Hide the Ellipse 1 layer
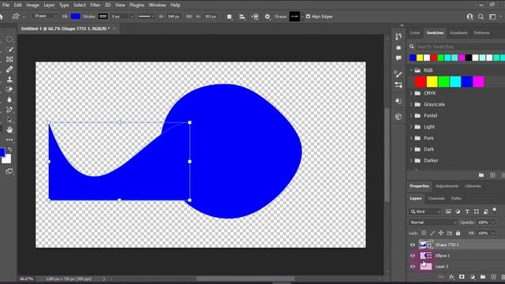The height and width of the screenshot is (284, 505). 413,256
